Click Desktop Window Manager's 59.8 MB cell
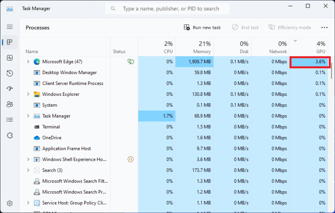The image size is (335, 213). coord(194,72)
